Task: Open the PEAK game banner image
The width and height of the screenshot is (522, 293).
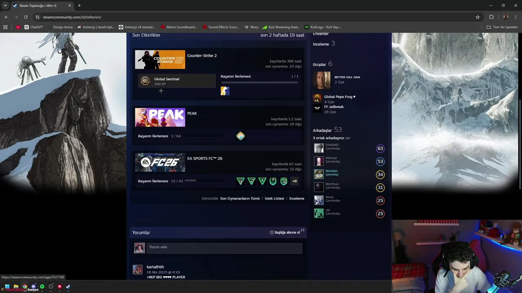Action: click(x=160, y=117)
